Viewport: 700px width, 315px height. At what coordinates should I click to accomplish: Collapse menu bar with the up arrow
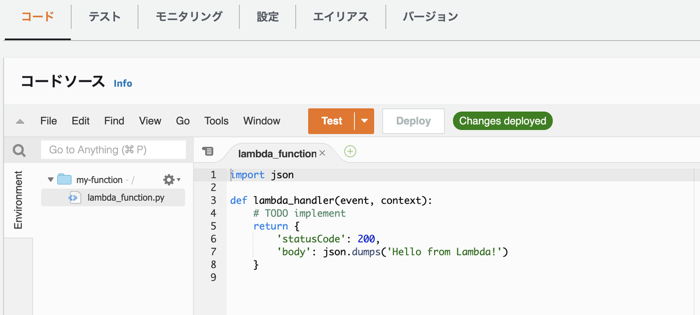click(x=20, y=122)
